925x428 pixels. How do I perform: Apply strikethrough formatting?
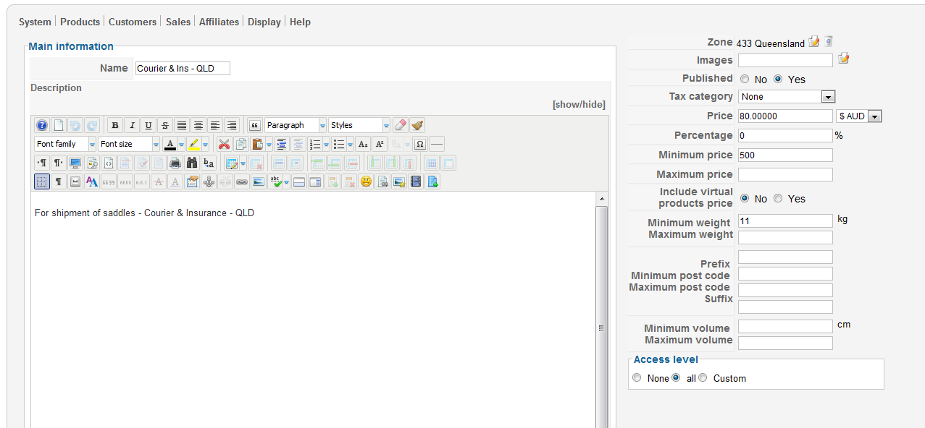coord(164,125)
